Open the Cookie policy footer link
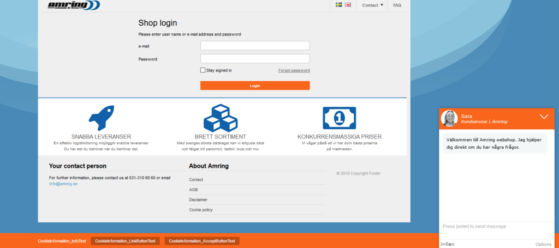559x248 pixels. point(201,210)
